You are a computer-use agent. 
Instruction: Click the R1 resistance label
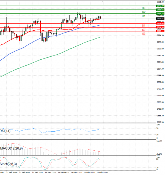pos(144,16)
